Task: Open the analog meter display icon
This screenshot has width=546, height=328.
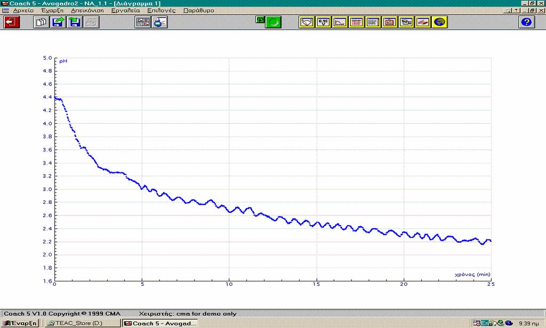Action: [x=307, y=22]
